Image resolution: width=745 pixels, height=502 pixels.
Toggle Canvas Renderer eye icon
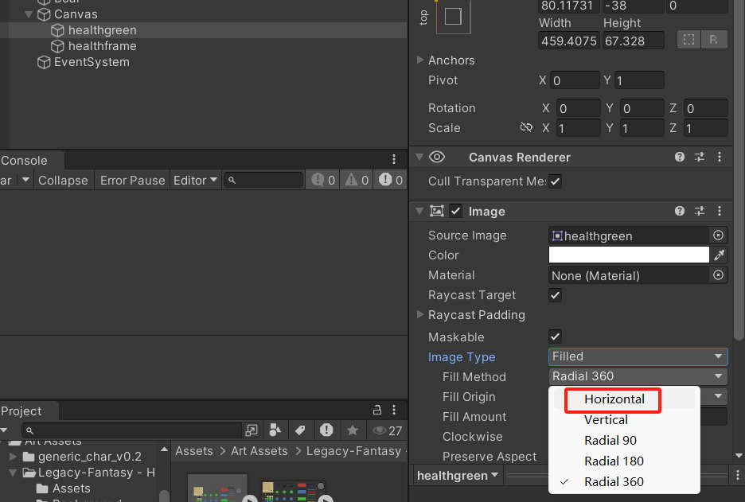437,157
